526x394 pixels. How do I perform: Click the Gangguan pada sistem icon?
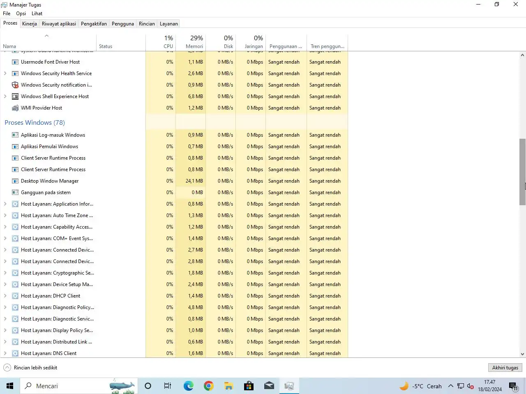(15, 192)
